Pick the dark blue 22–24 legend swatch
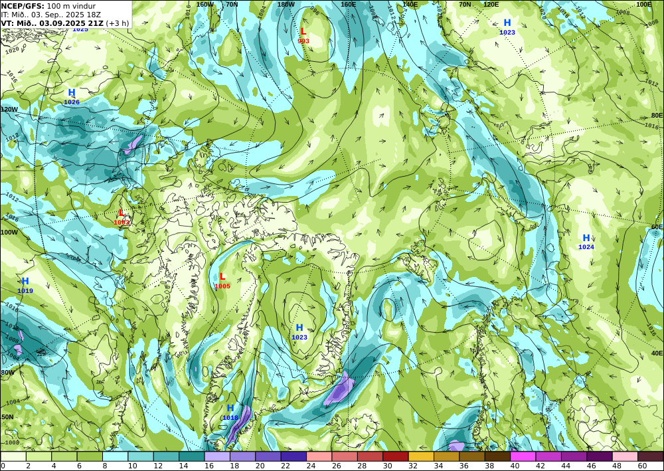Viewport: 664px width, 471px height. tap(294, 456)
